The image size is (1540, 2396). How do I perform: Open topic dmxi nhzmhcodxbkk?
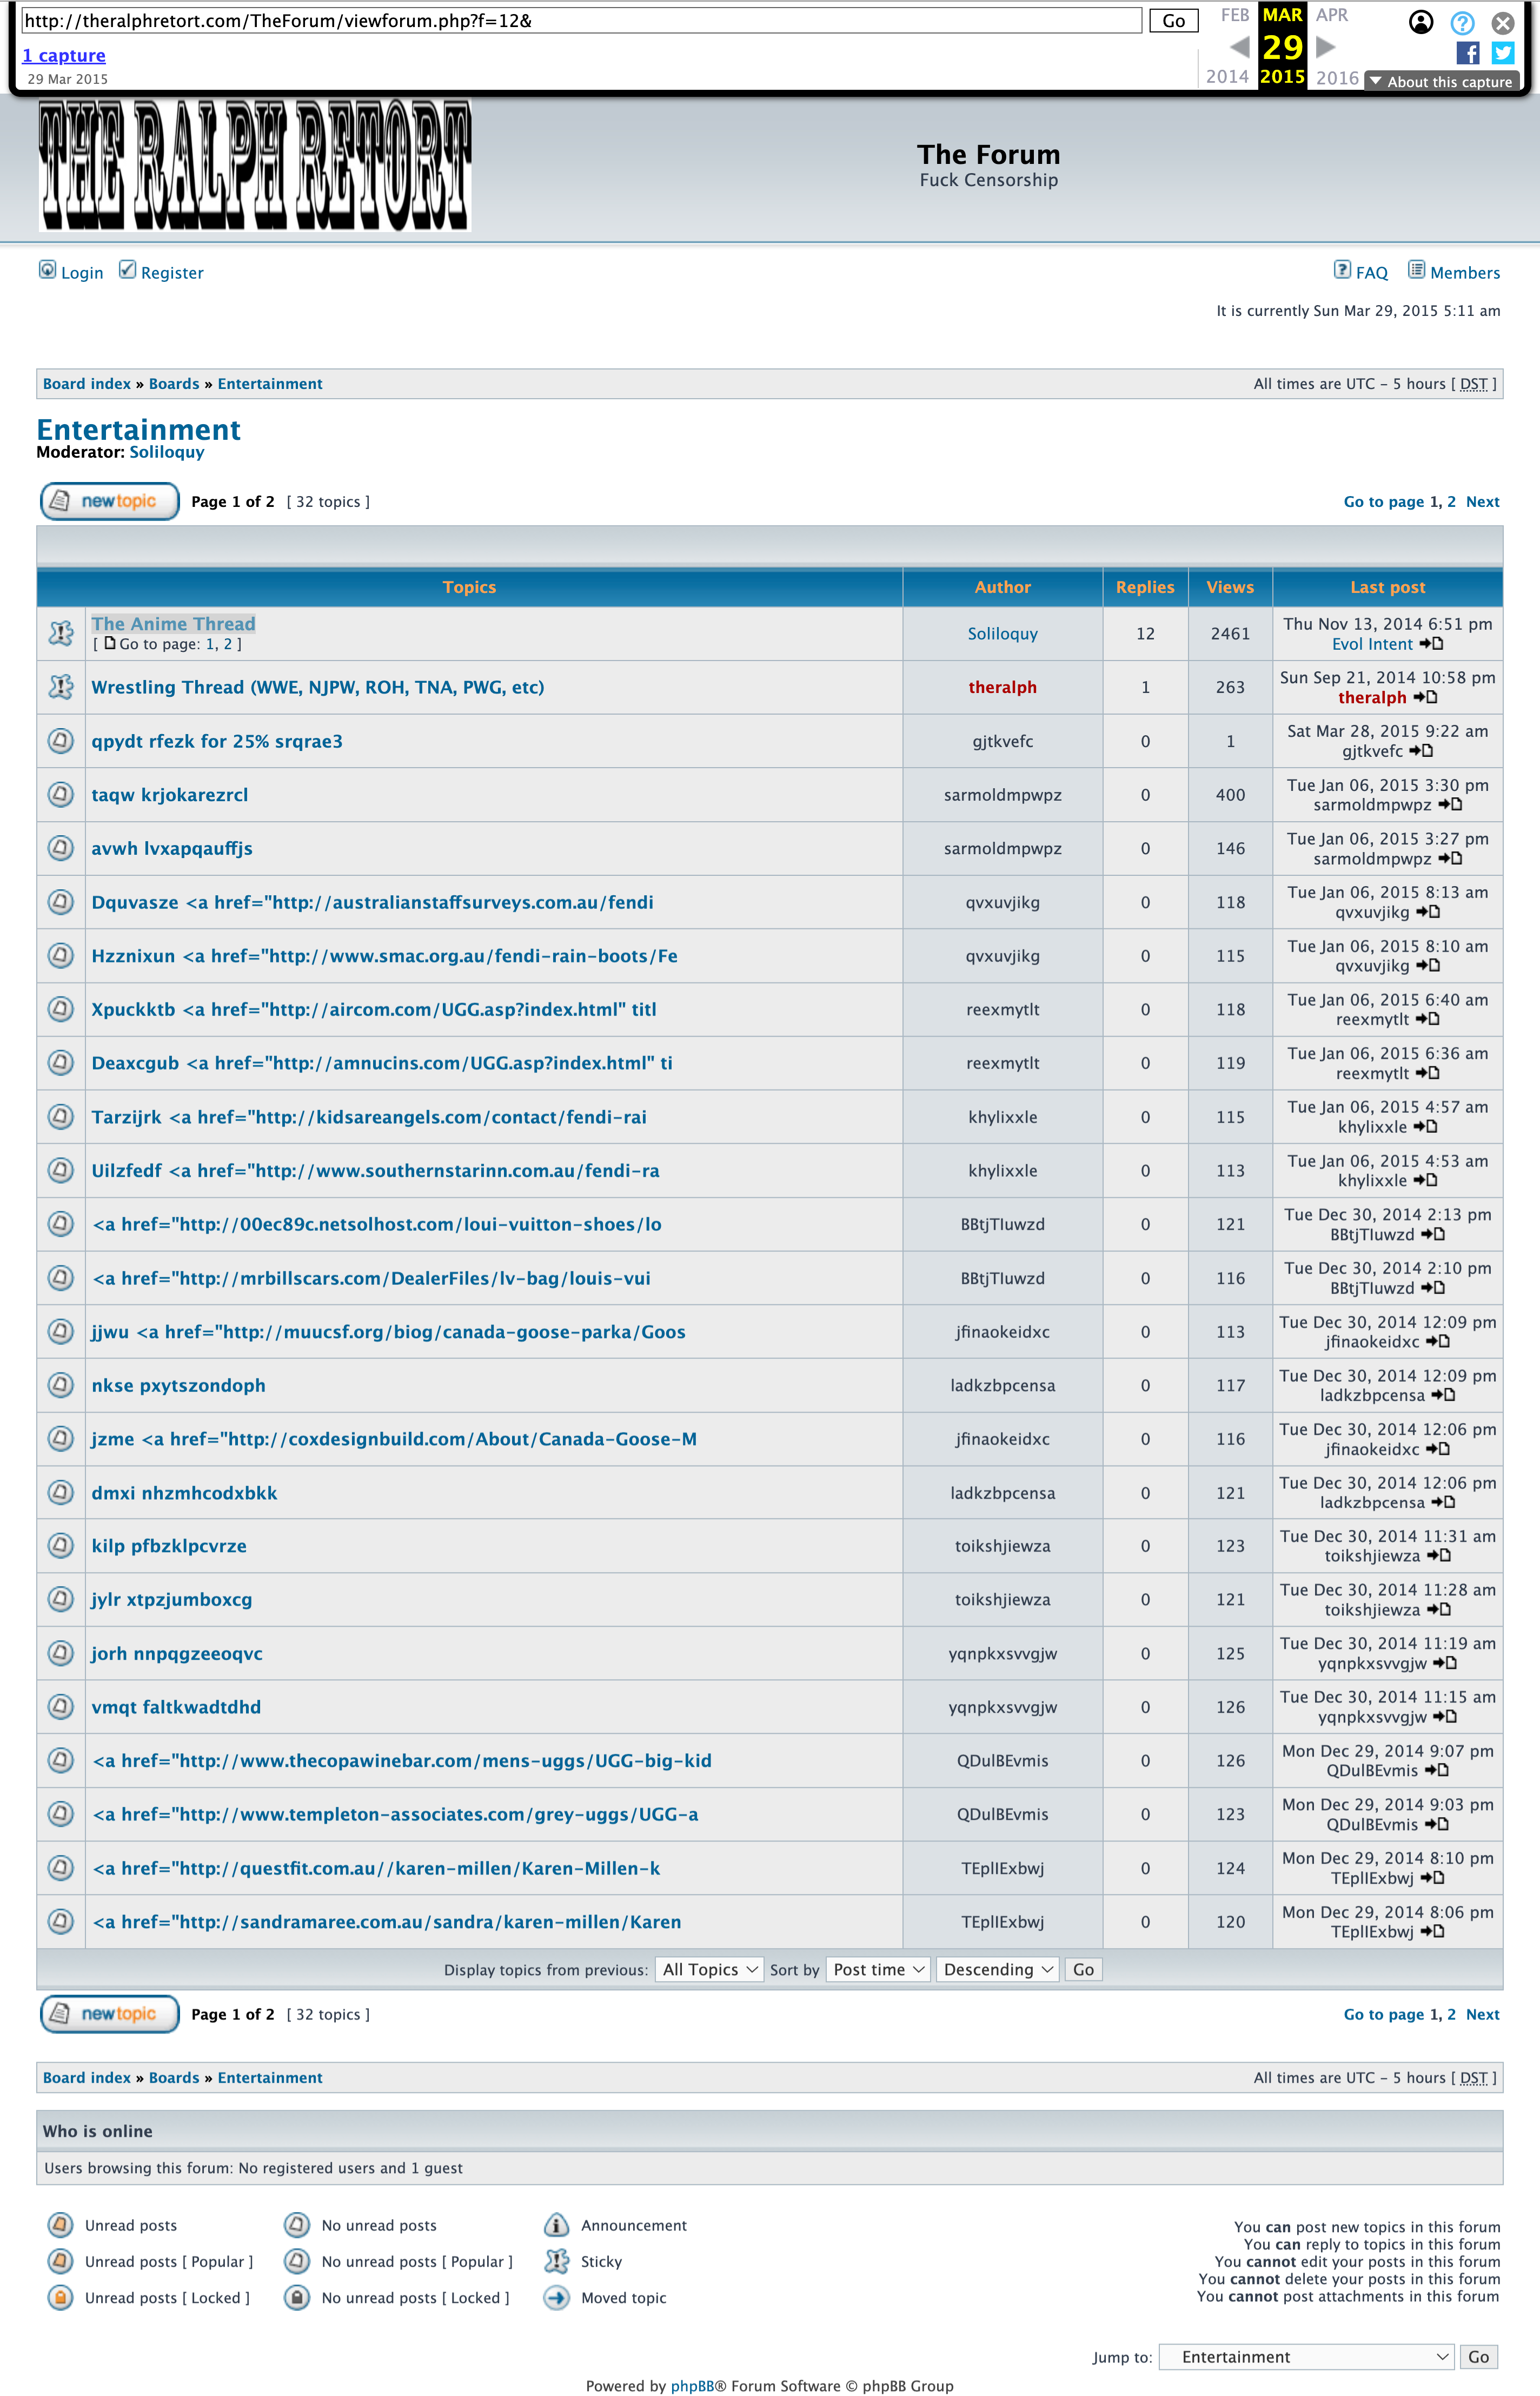[x=184, y=1493]
